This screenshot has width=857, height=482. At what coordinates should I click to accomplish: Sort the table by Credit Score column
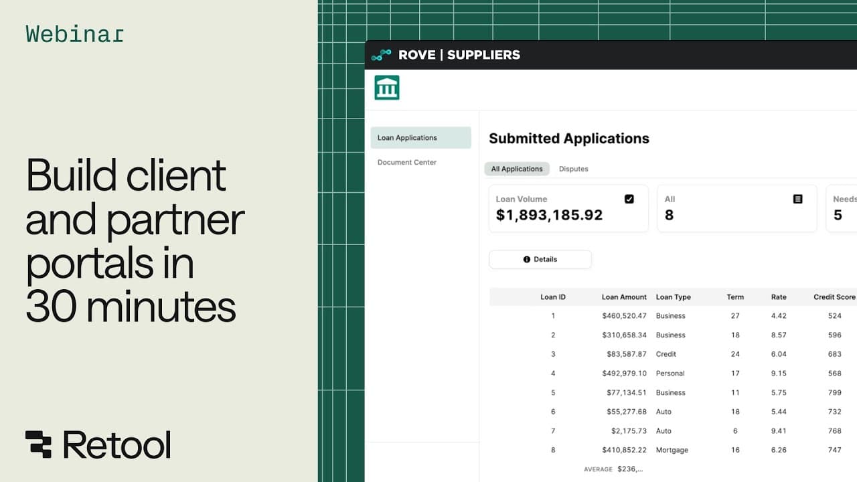(834, 297)
